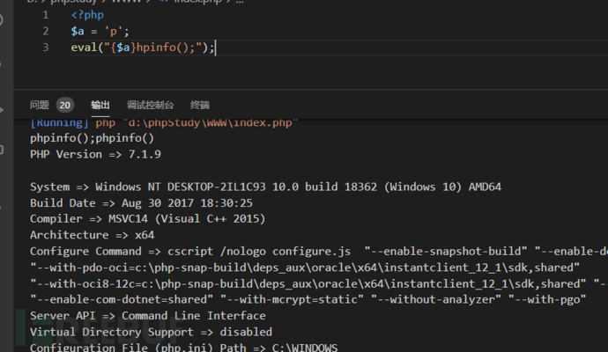Image resolution: width=608 pixels, height=352 pixels.
Task: Click line number 3 in the gutter
Action: (x=46, y=48)
